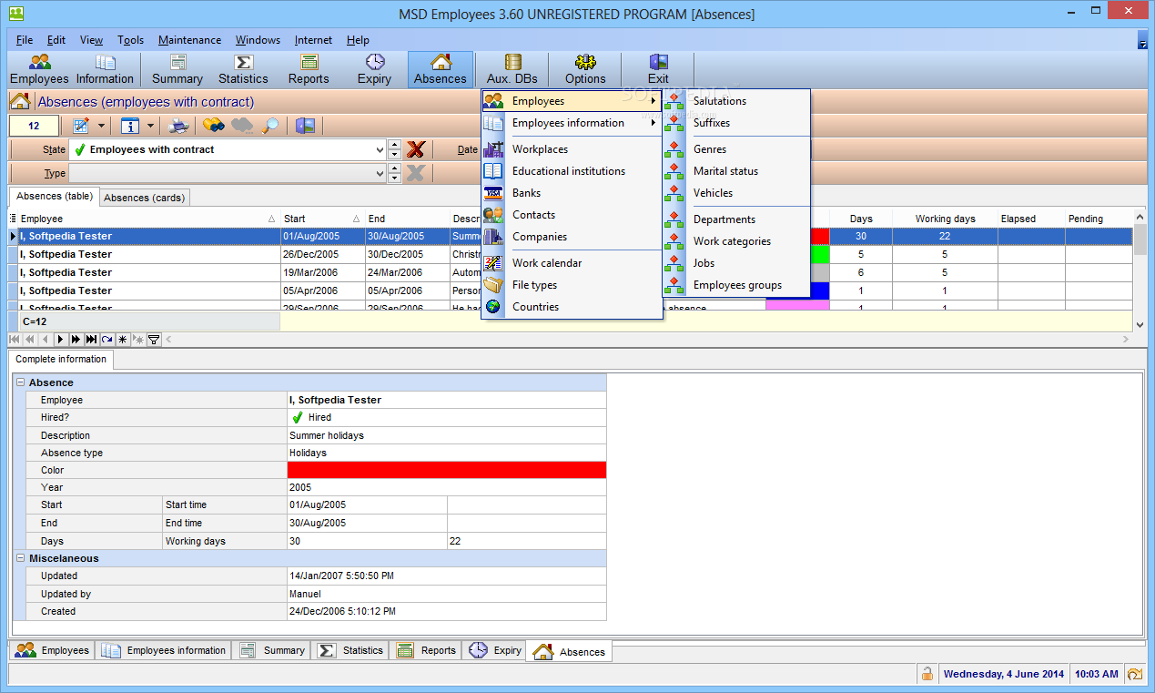Clear the State filter with red X
This screenshot has height=693, width=1155.
tap(416, 149)
